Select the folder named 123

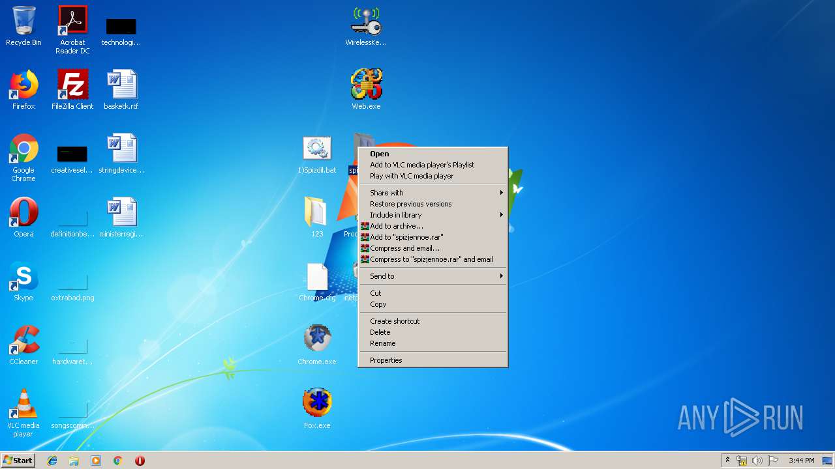317,218
